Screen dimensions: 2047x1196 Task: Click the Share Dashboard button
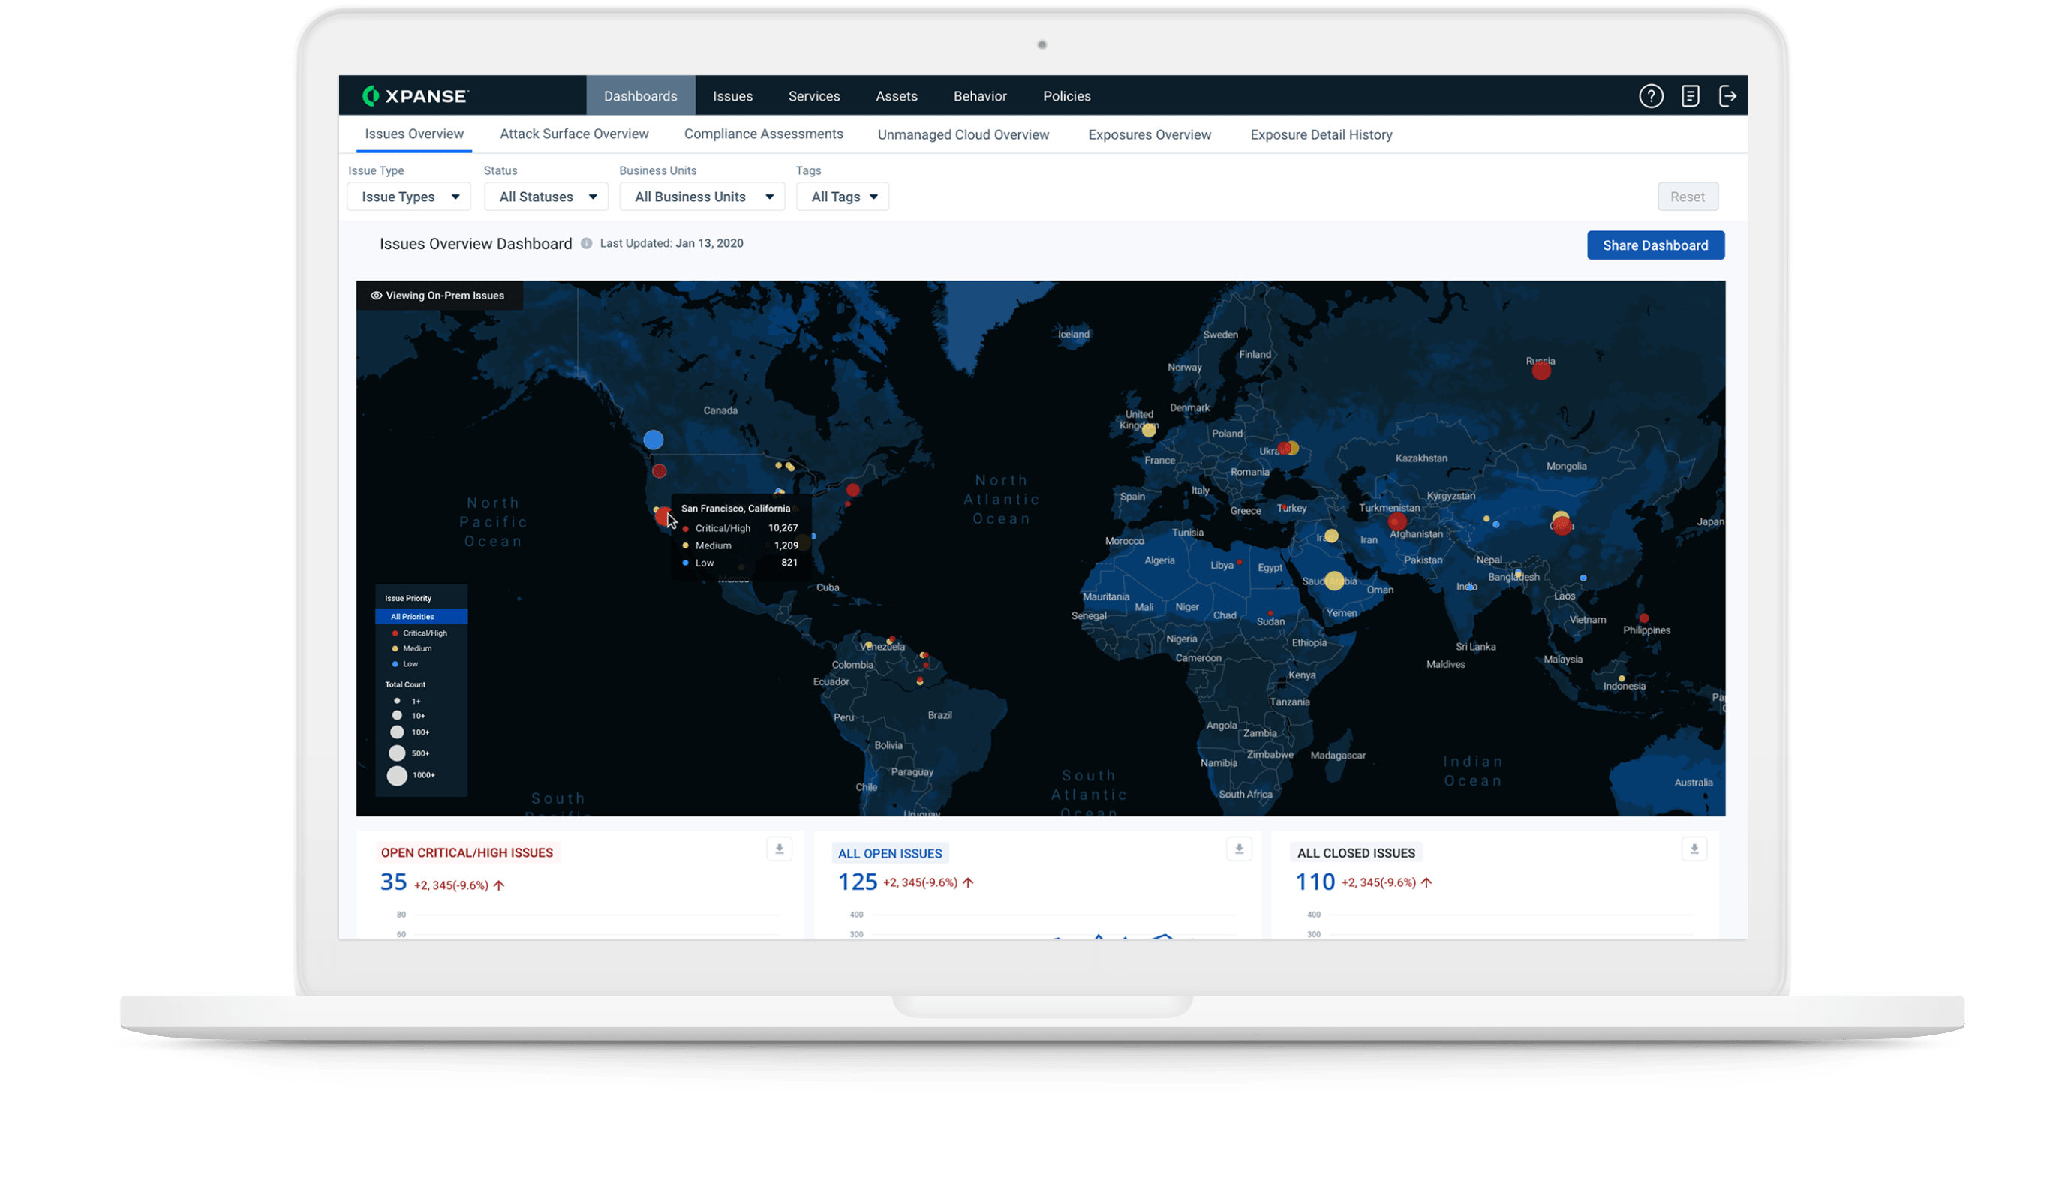(x=1655, y=245)
